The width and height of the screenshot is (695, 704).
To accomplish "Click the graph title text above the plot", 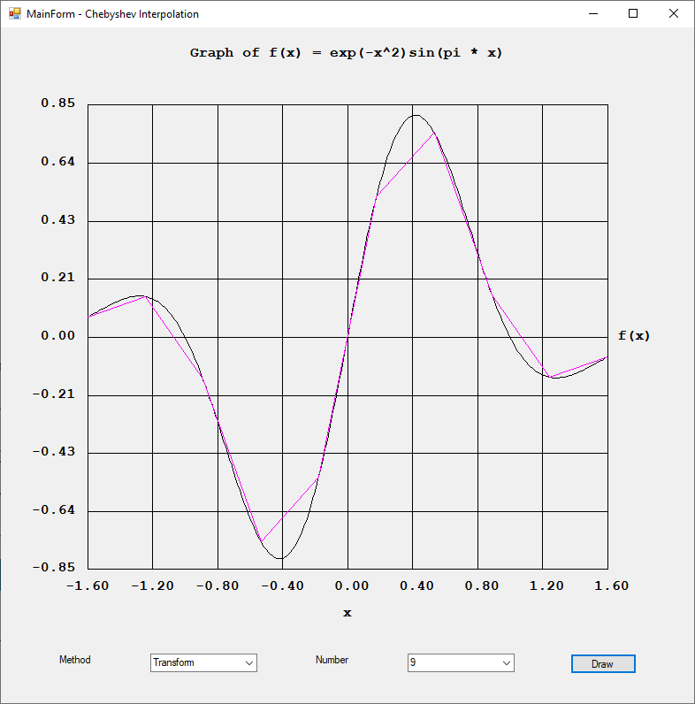I will (x=346, y=53).
